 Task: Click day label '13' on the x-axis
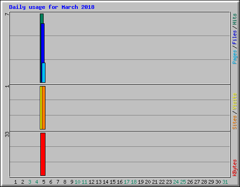coord(98,182)
